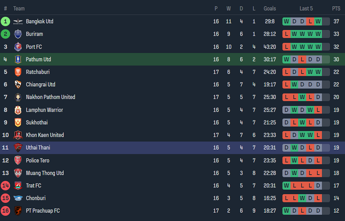Click the Bangkok Utd club crest
This screenshot has width=345, height=221.
18,21
